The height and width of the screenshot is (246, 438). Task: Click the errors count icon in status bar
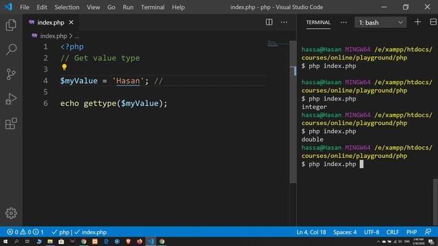tap(10, 232)
